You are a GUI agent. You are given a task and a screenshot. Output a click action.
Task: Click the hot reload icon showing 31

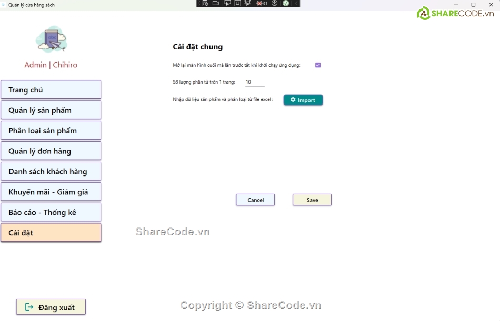262,3
